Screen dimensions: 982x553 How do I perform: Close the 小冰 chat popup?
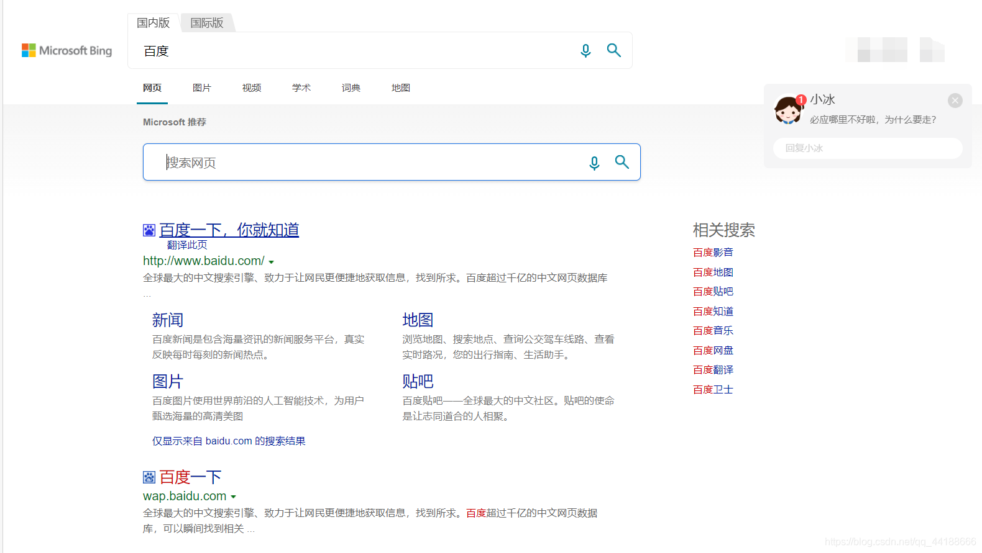pyautogui.click(x=955, y=101)
